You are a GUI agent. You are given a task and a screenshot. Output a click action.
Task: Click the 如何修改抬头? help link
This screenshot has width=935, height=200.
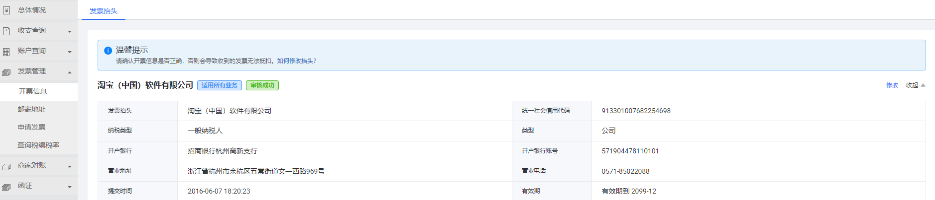297,61
